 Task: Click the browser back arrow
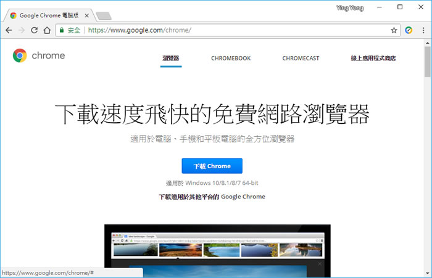[9, 30]
